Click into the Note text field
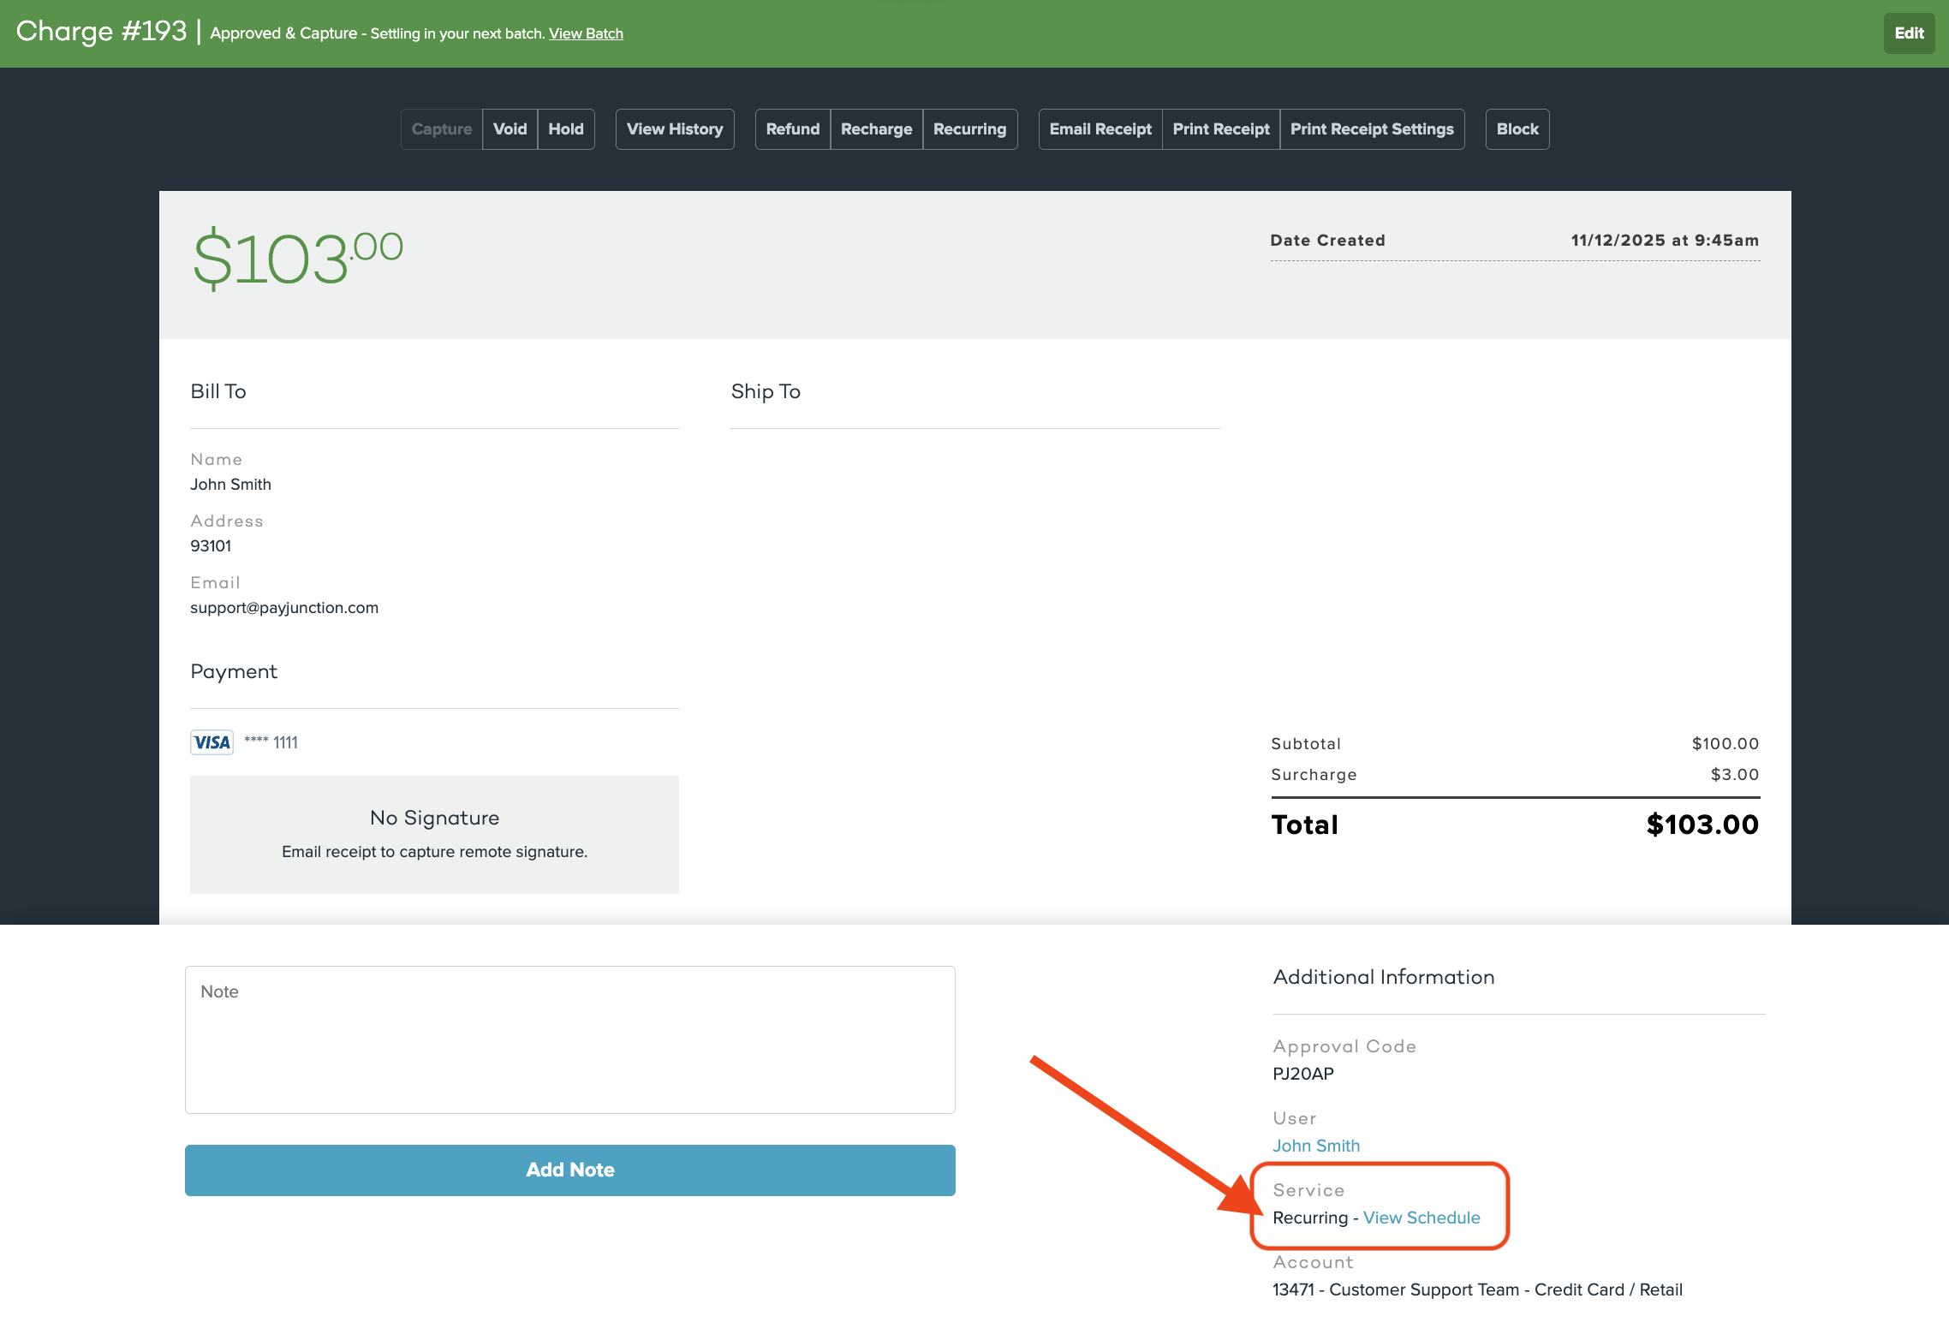This screenshot has width=1949, height=1322. pyautogui.click(x=570, y=1039)
